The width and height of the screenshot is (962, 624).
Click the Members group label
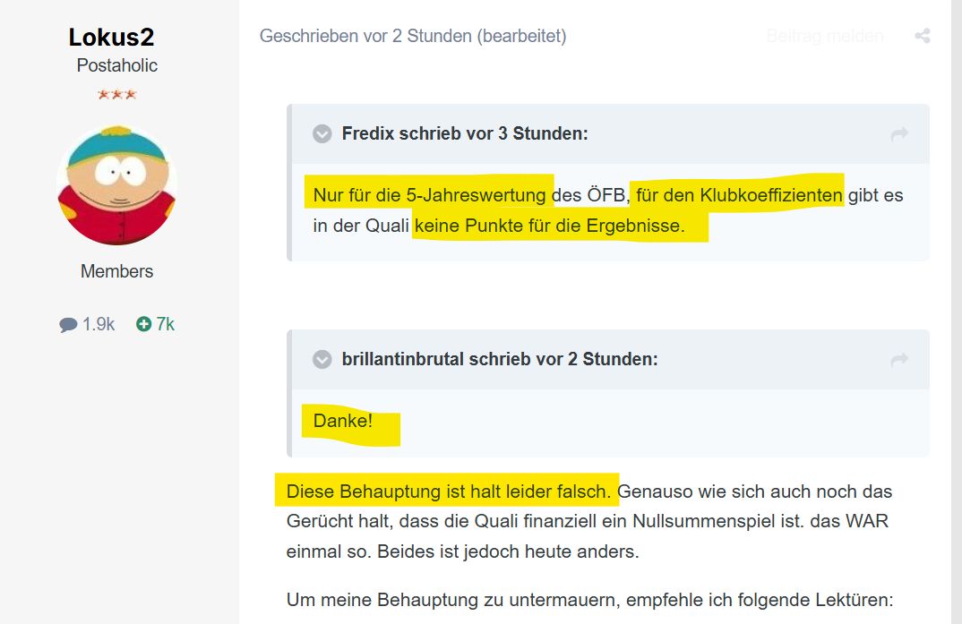117,271
